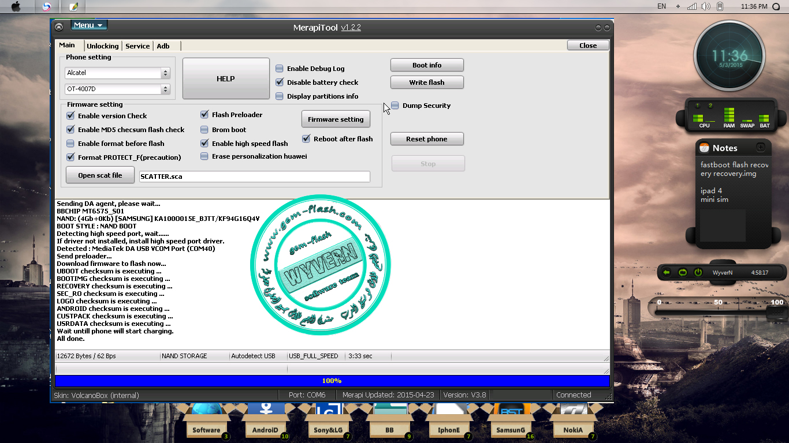Click the EN language indicator
This screenshot has width=789, height=443.
pos(661,6)
